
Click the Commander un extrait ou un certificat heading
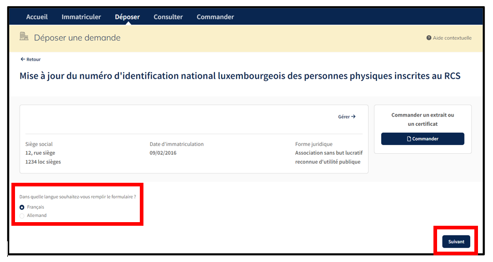point(423,119)
